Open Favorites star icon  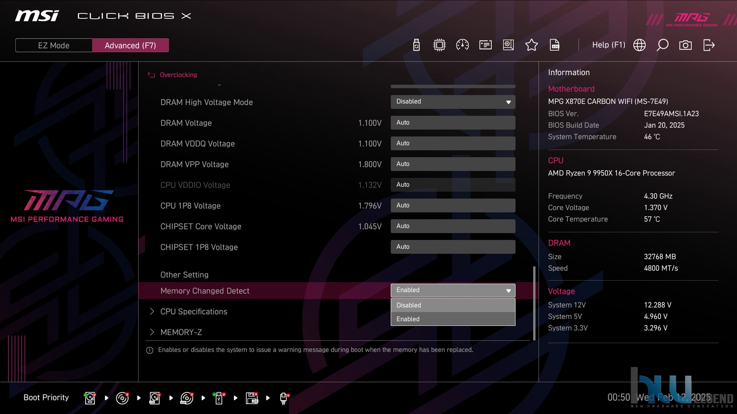coord(531,45)
